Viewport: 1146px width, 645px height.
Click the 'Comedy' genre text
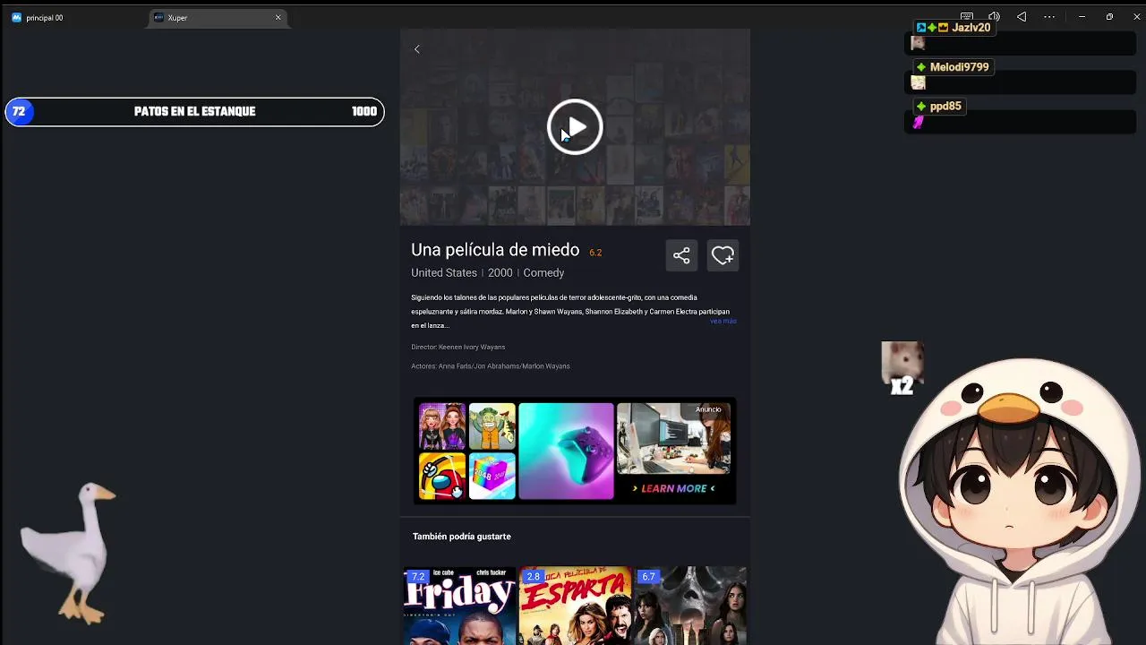[543, 273]
